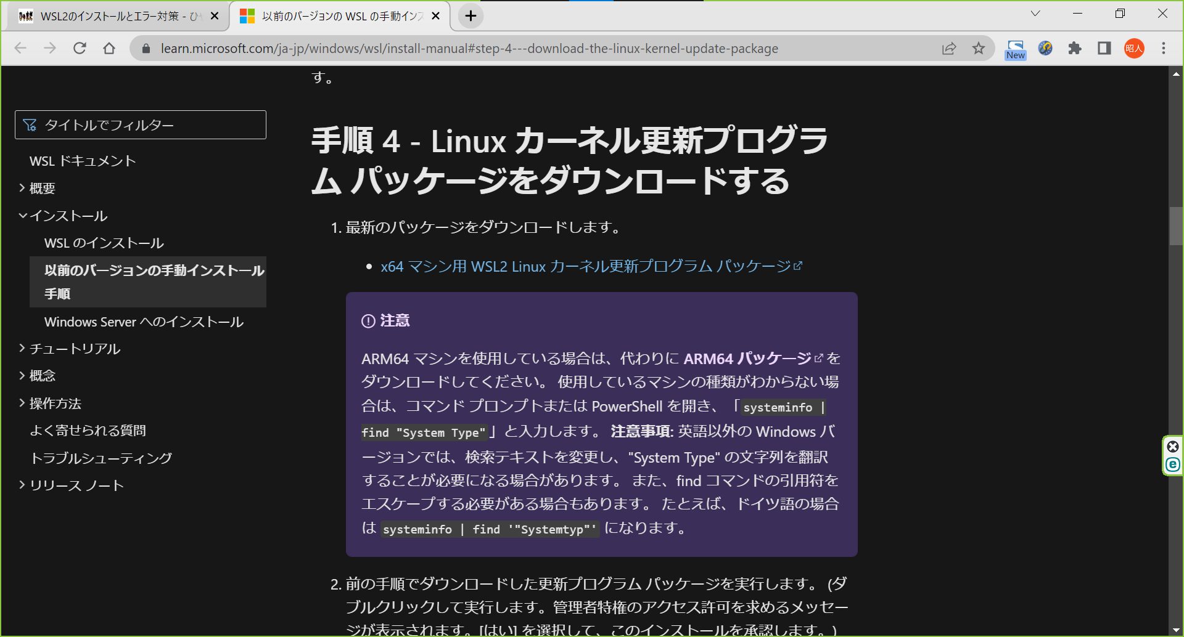Image resolution: width=1184 pixels, height=637 pixels.
Task: Go forward with the browser arrow
Action: [50, 48]
